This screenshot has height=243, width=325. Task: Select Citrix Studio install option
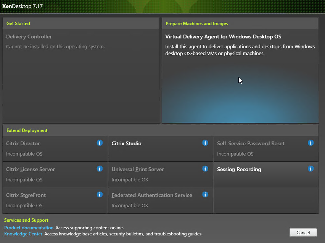[x=161, y=149]
